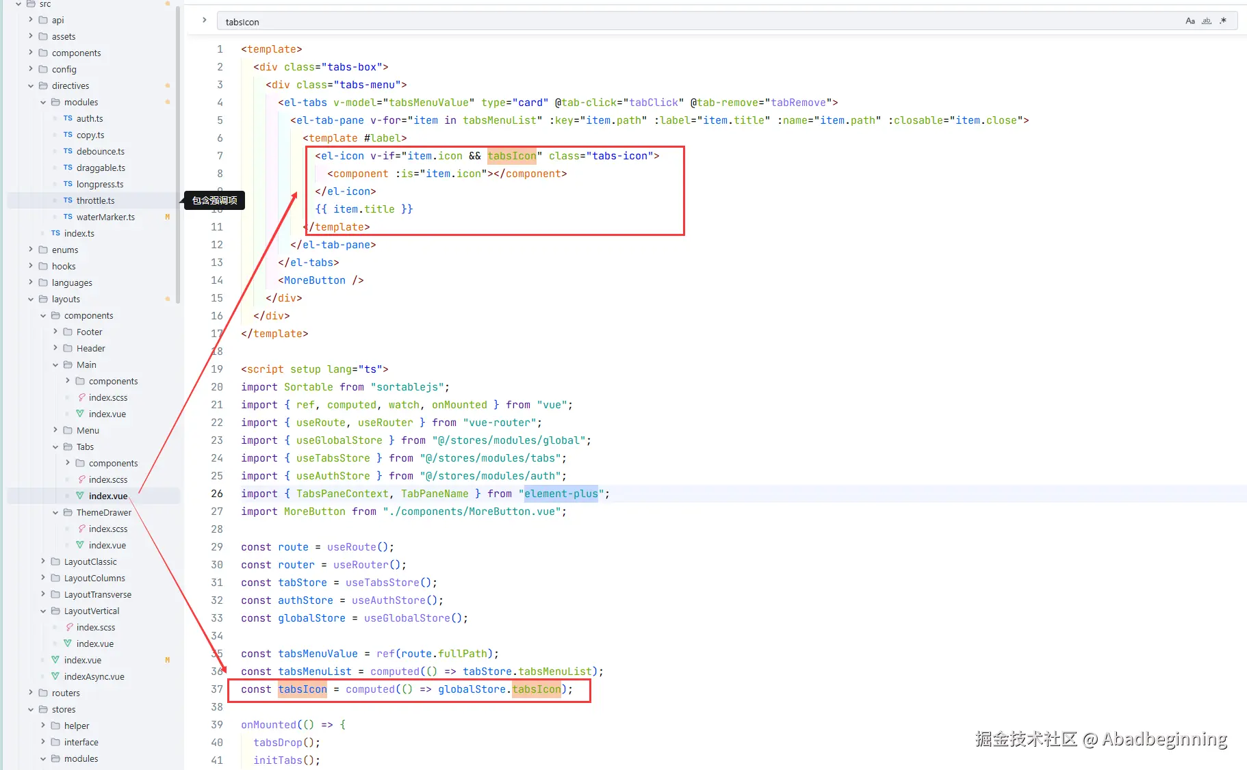Open index.scss under the Main folder

[x=108, y=397]
